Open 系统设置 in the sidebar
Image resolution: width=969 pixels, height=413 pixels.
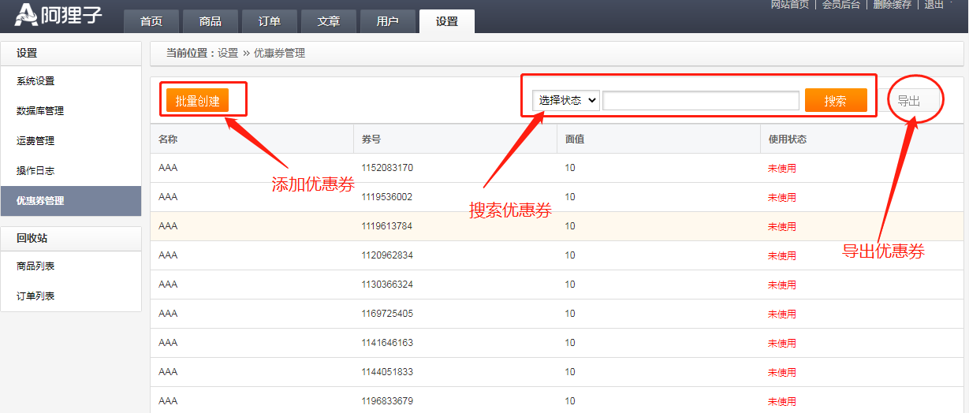click(x=35, y=81)
